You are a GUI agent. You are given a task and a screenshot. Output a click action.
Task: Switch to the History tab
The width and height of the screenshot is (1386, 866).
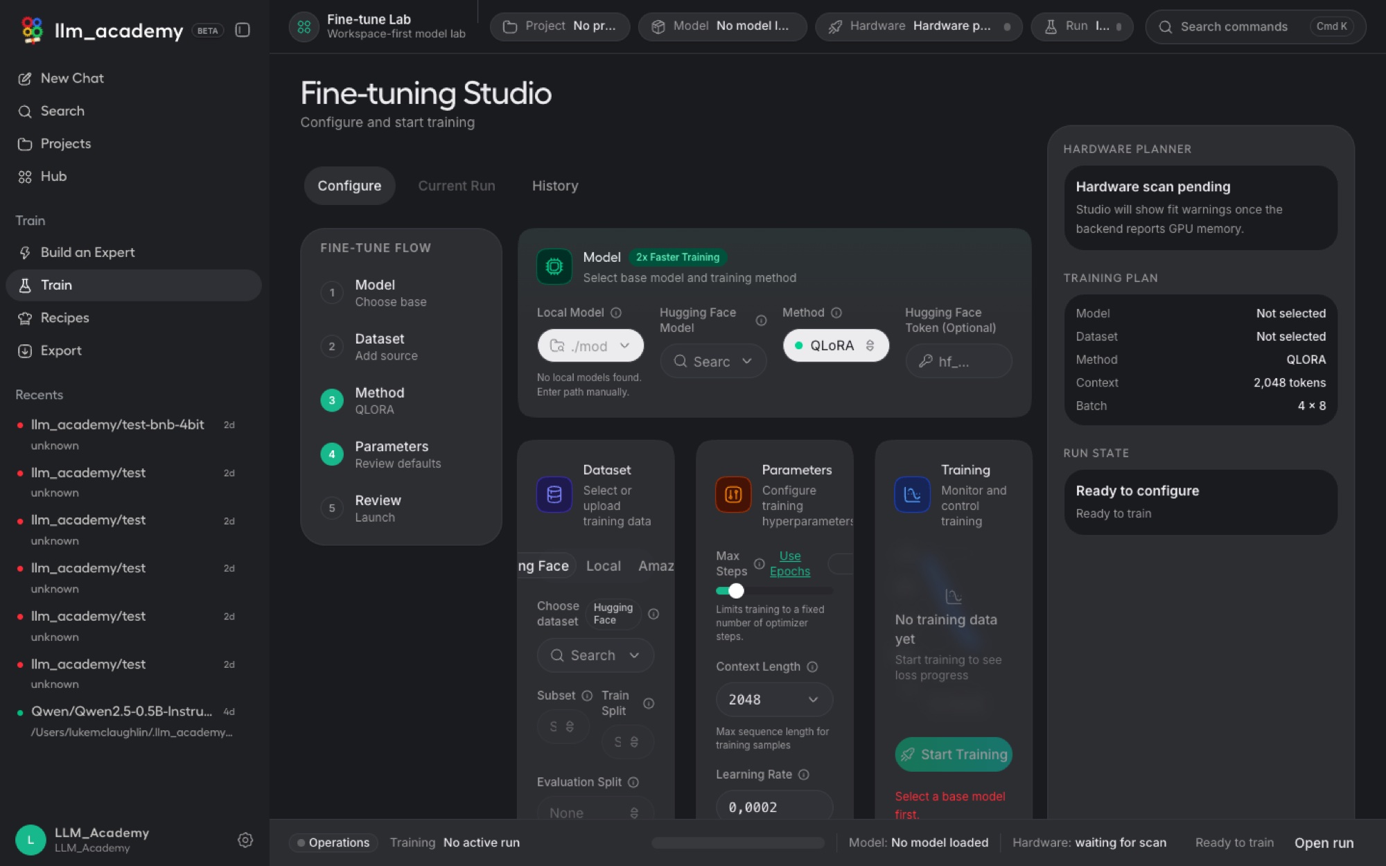(555, 186)
